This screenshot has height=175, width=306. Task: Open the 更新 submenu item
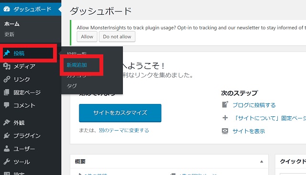pyautogui.click(x=10, y=34)
